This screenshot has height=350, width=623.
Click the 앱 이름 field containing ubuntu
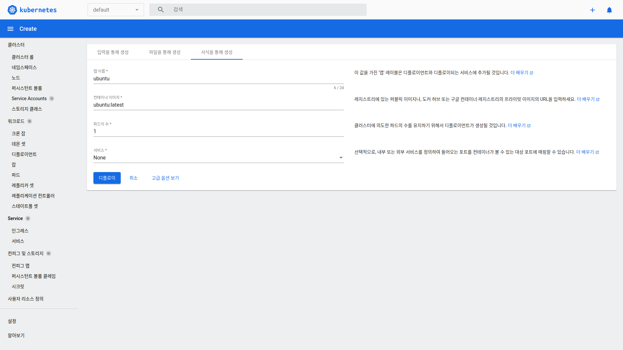coord(218,79)
